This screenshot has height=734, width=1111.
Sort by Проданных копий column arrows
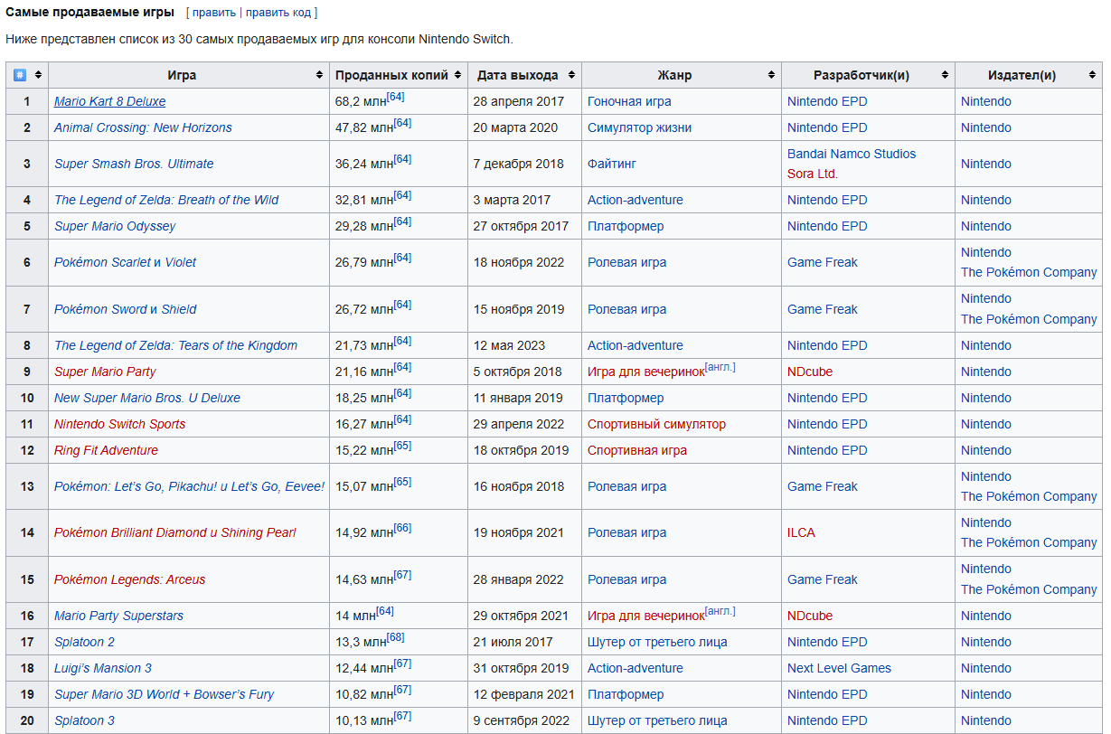point(459,75)
